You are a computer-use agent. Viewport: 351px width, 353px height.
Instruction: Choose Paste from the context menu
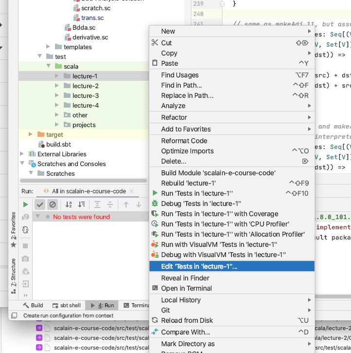coord(232,63)
